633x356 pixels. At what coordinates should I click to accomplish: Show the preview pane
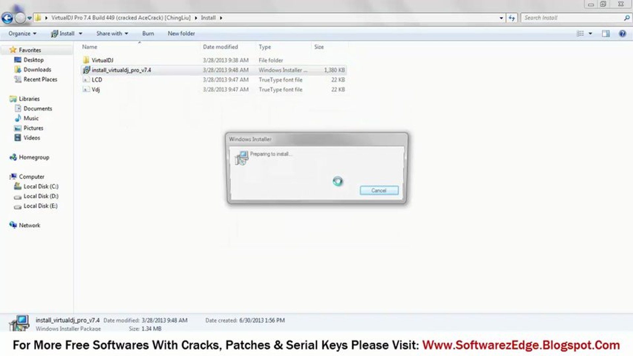(606, 33)
